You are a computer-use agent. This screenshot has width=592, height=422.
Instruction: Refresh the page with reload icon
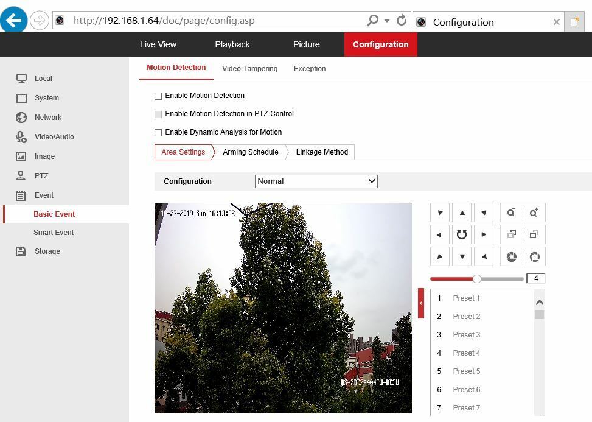tap(402, 20)
